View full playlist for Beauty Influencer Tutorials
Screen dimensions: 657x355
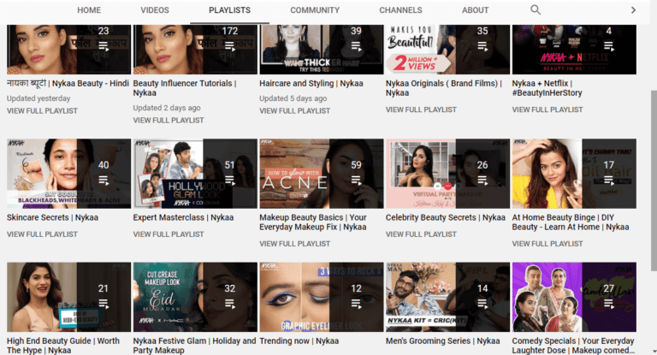click(169, 121)
